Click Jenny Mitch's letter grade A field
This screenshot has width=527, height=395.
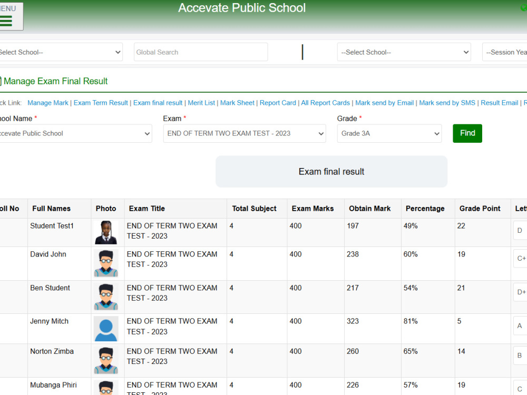coord(520,325)
